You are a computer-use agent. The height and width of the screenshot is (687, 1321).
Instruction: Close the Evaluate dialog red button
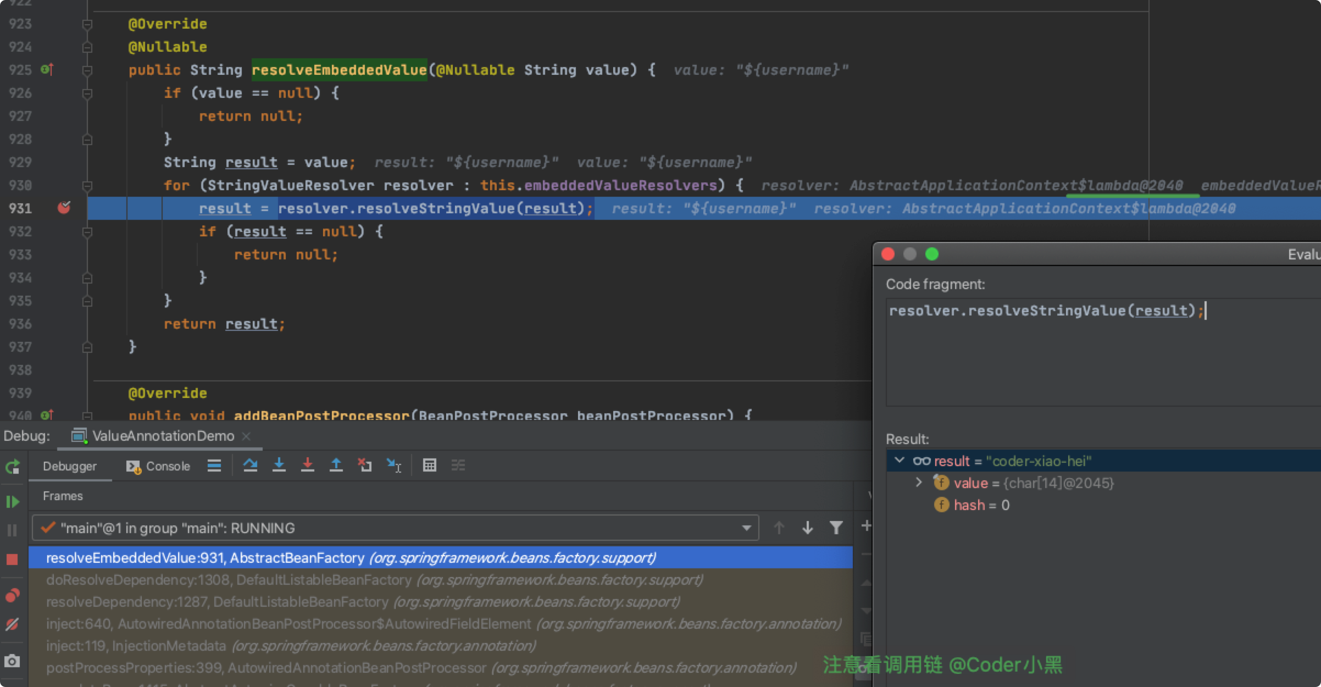(888, 254)
